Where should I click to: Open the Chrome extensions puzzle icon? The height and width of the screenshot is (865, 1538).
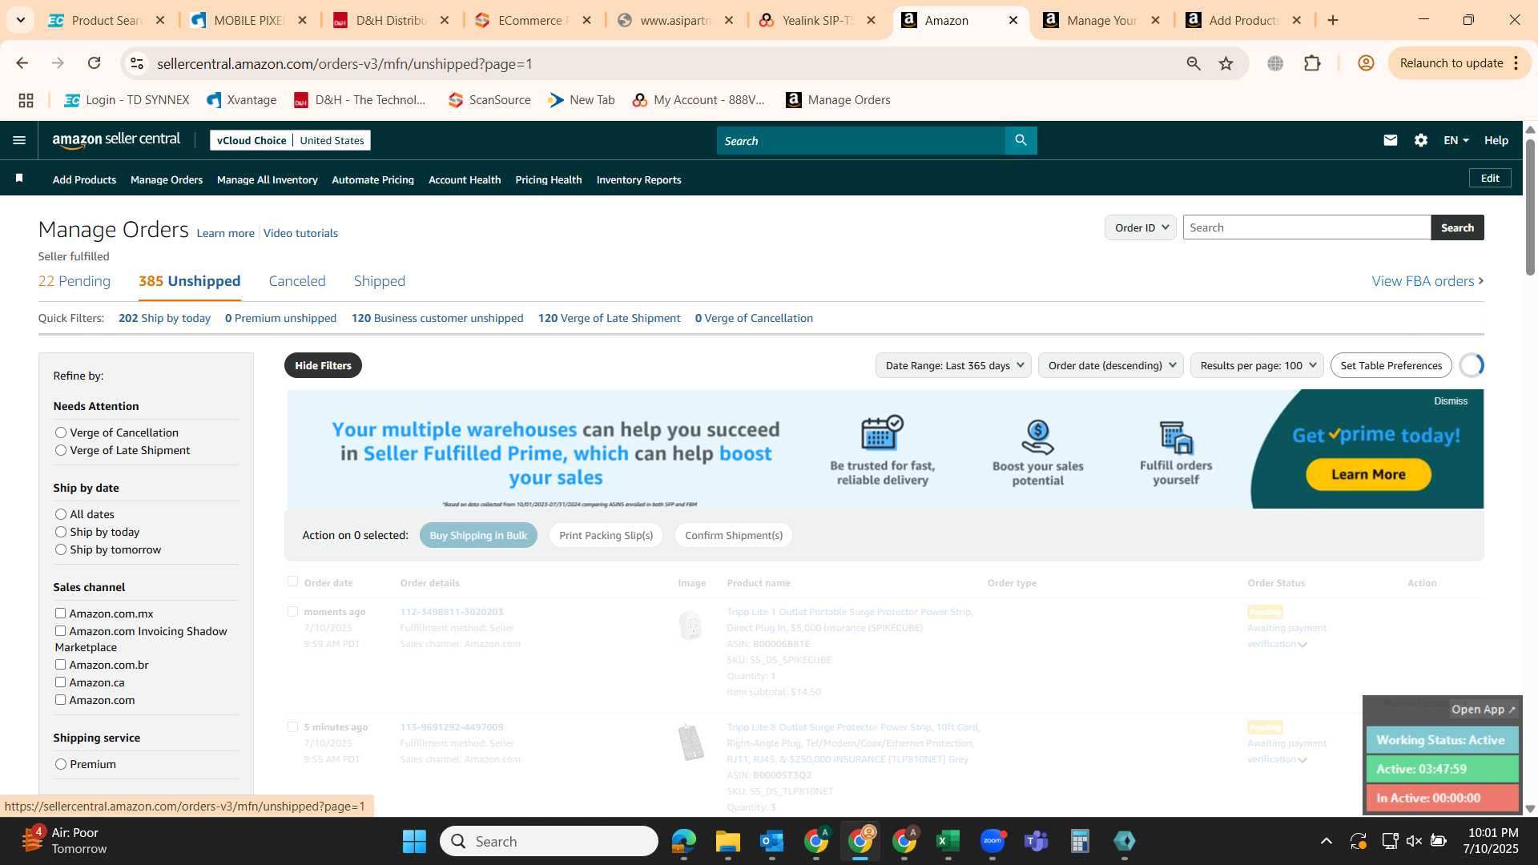(x=1312, y=63)
